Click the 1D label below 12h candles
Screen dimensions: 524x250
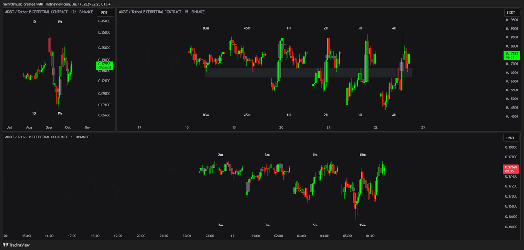(x=34, y=113)
